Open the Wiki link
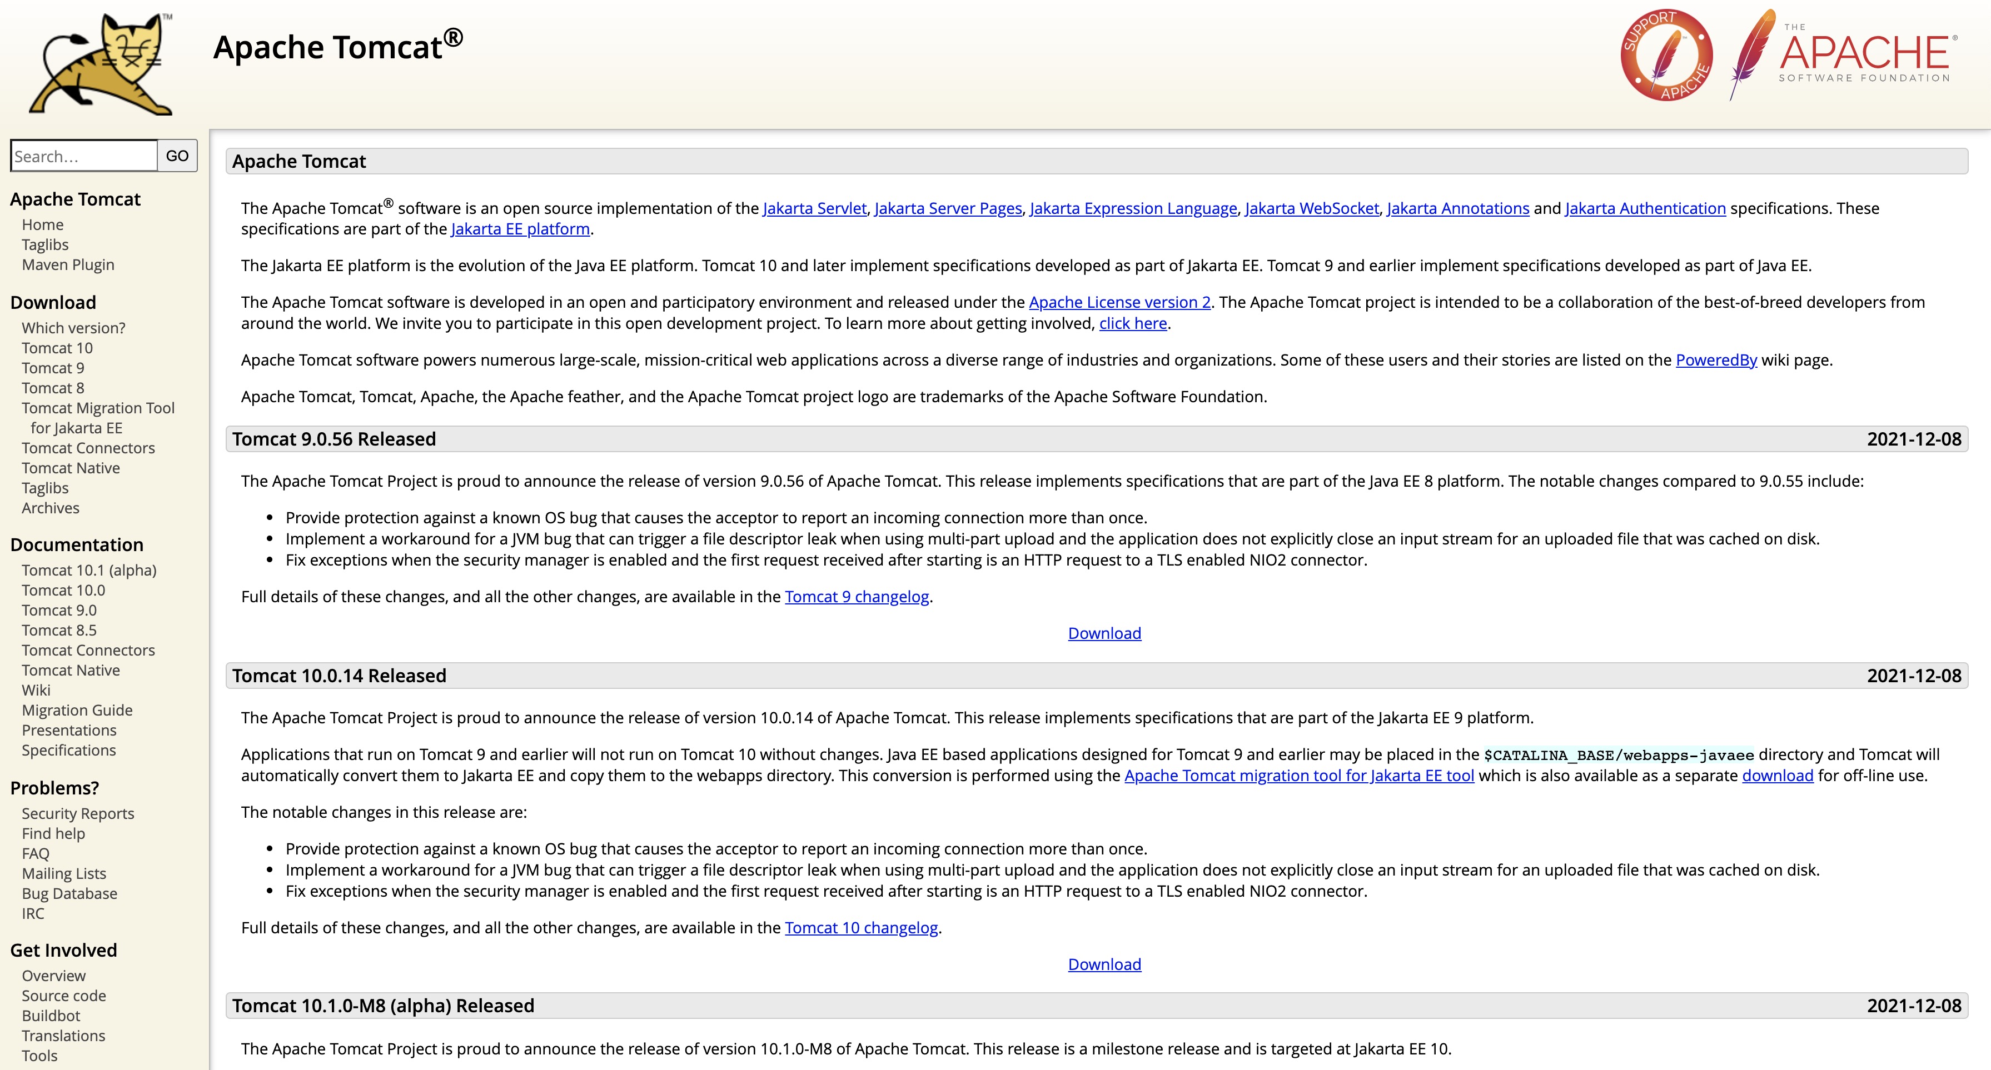This screenshot has height=1070, width=1991. pos(36,690)
